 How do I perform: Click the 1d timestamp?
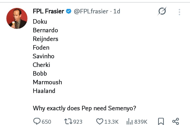117,11
